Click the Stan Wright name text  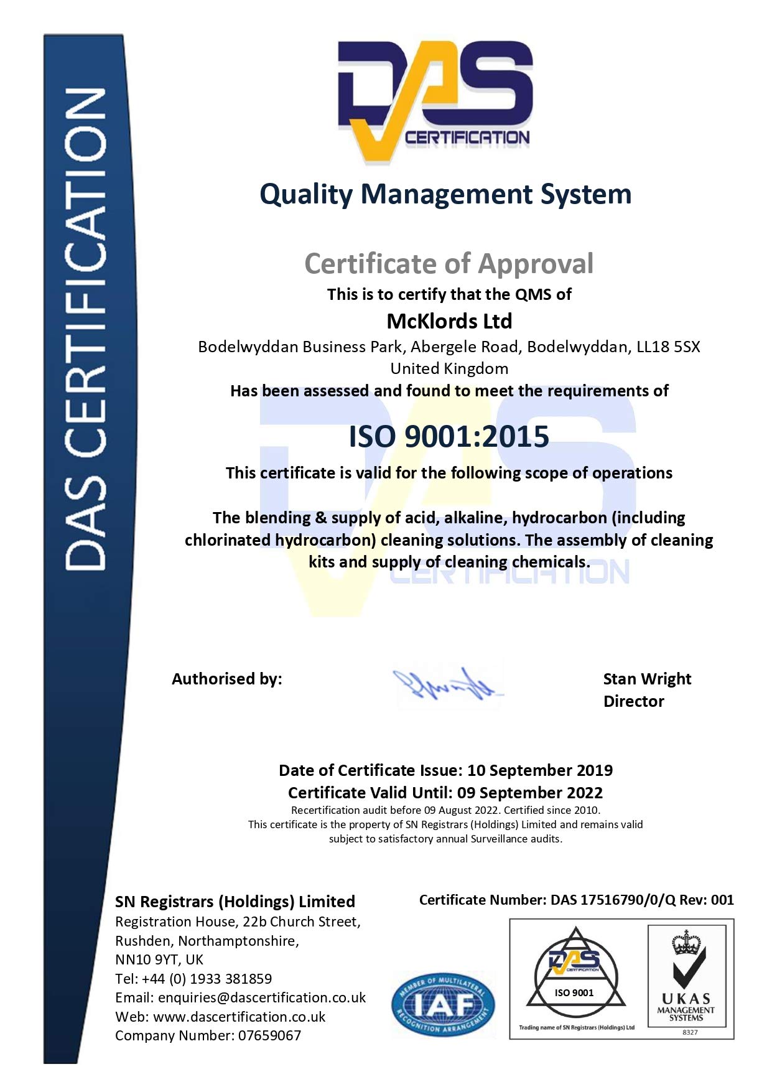tap(647, 679)
